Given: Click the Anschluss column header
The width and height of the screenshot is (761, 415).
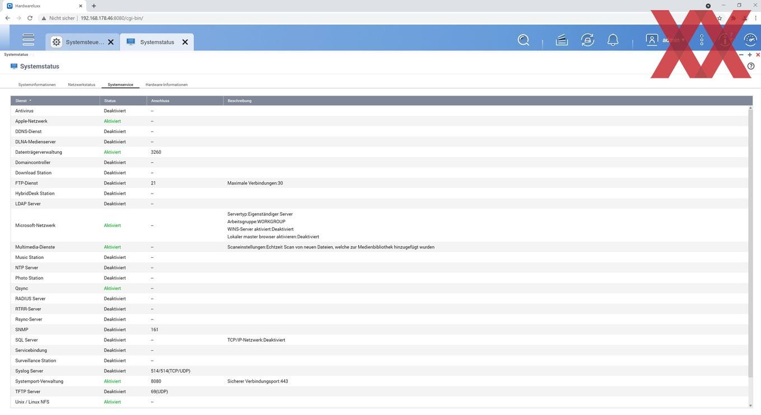Looking at the screenshot, I should tap(185, 101).
